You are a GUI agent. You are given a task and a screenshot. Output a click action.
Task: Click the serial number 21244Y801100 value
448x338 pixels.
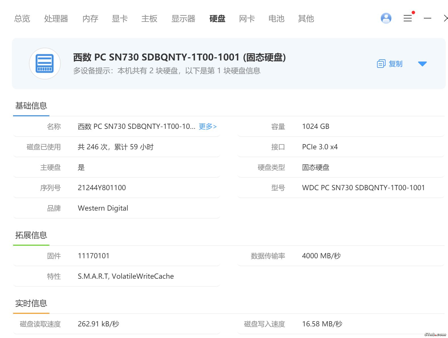tap(102, 188)
